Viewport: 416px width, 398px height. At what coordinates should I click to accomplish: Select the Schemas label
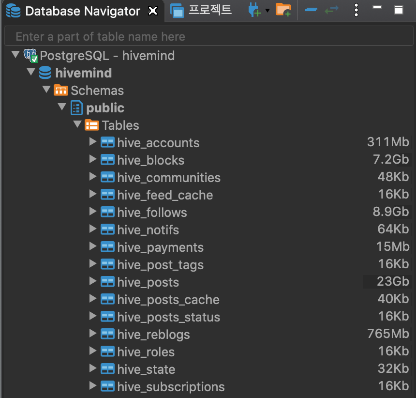[97, 91]
